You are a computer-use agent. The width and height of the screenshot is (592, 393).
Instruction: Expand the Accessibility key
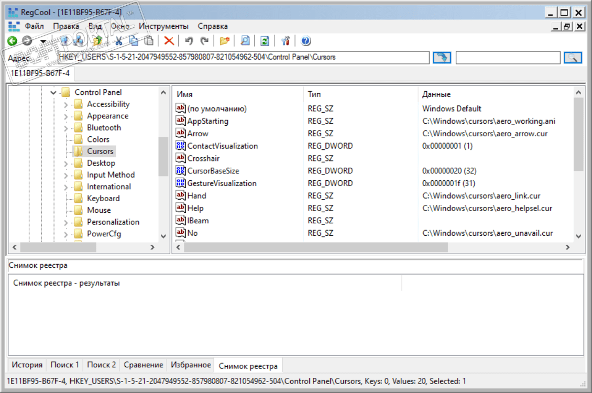(65, 105)
